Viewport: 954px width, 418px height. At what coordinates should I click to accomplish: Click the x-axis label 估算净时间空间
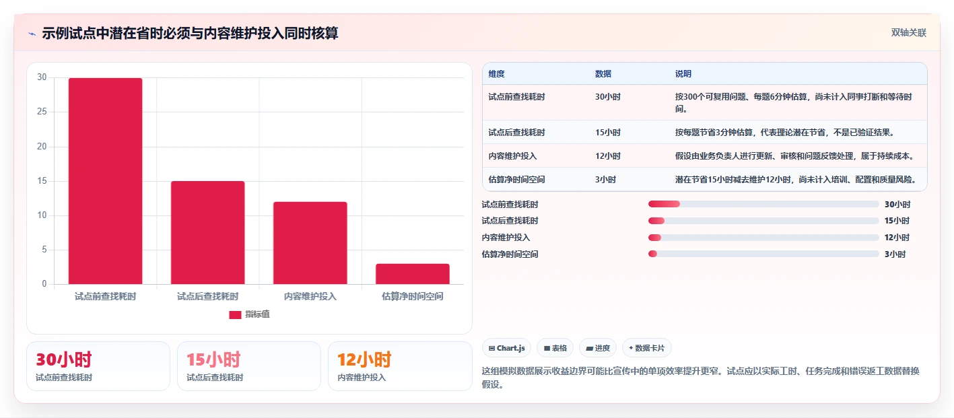(x=412, y=296)
